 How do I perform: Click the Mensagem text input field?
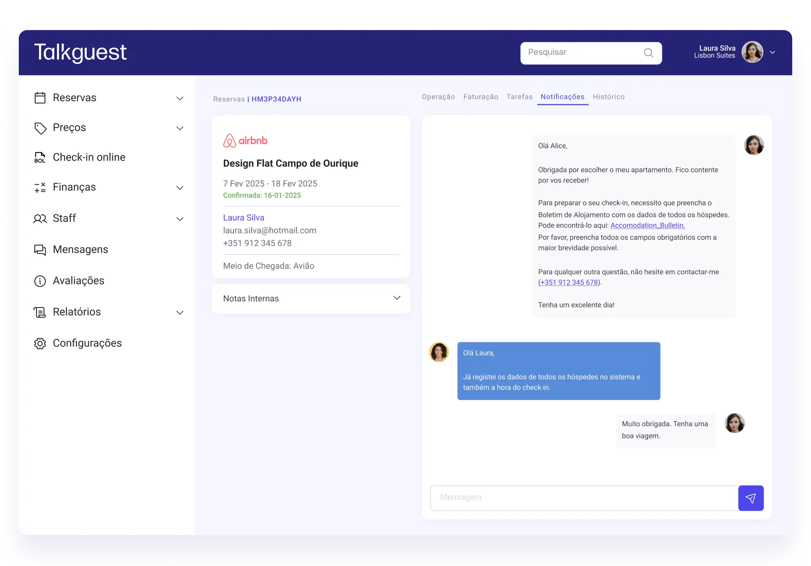click(x=584, y=498)
